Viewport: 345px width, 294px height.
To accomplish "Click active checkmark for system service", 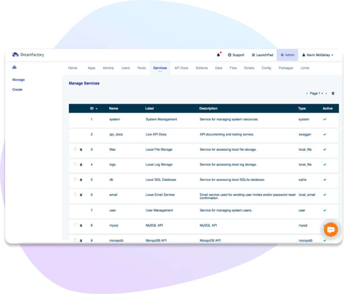I will tap(325, 119).
